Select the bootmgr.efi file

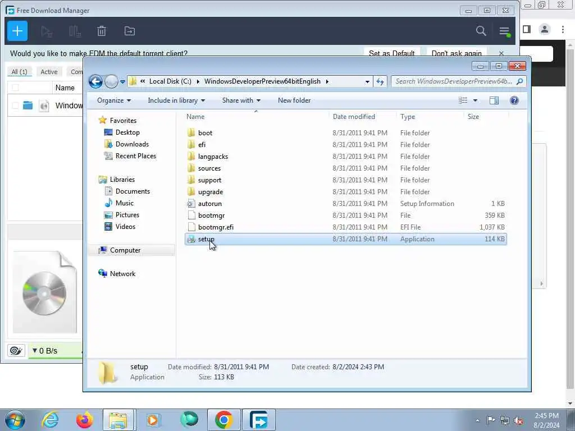coord(216,227)
